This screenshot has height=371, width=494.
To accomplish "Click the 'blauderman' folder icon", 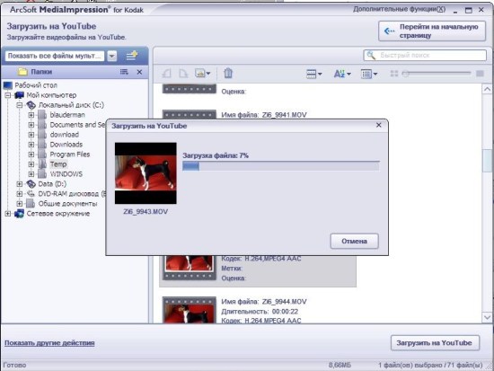I will [42, 115].
